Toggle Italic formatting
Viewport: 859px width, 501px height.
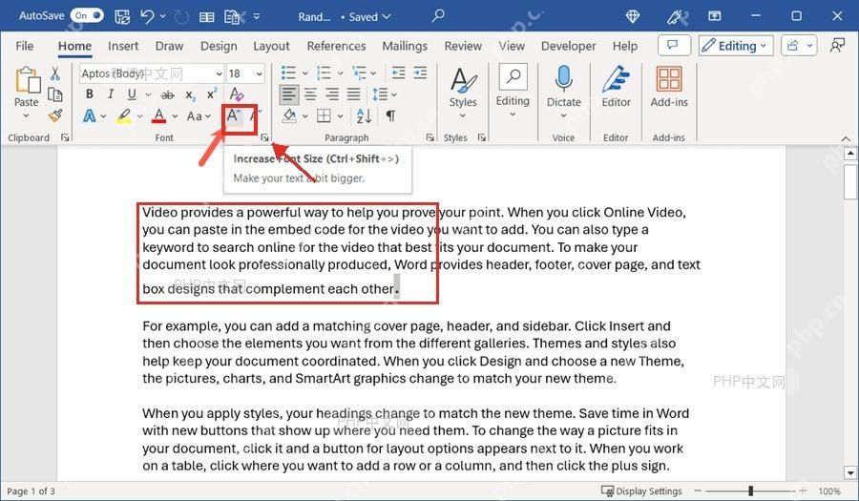click(111, 94)
